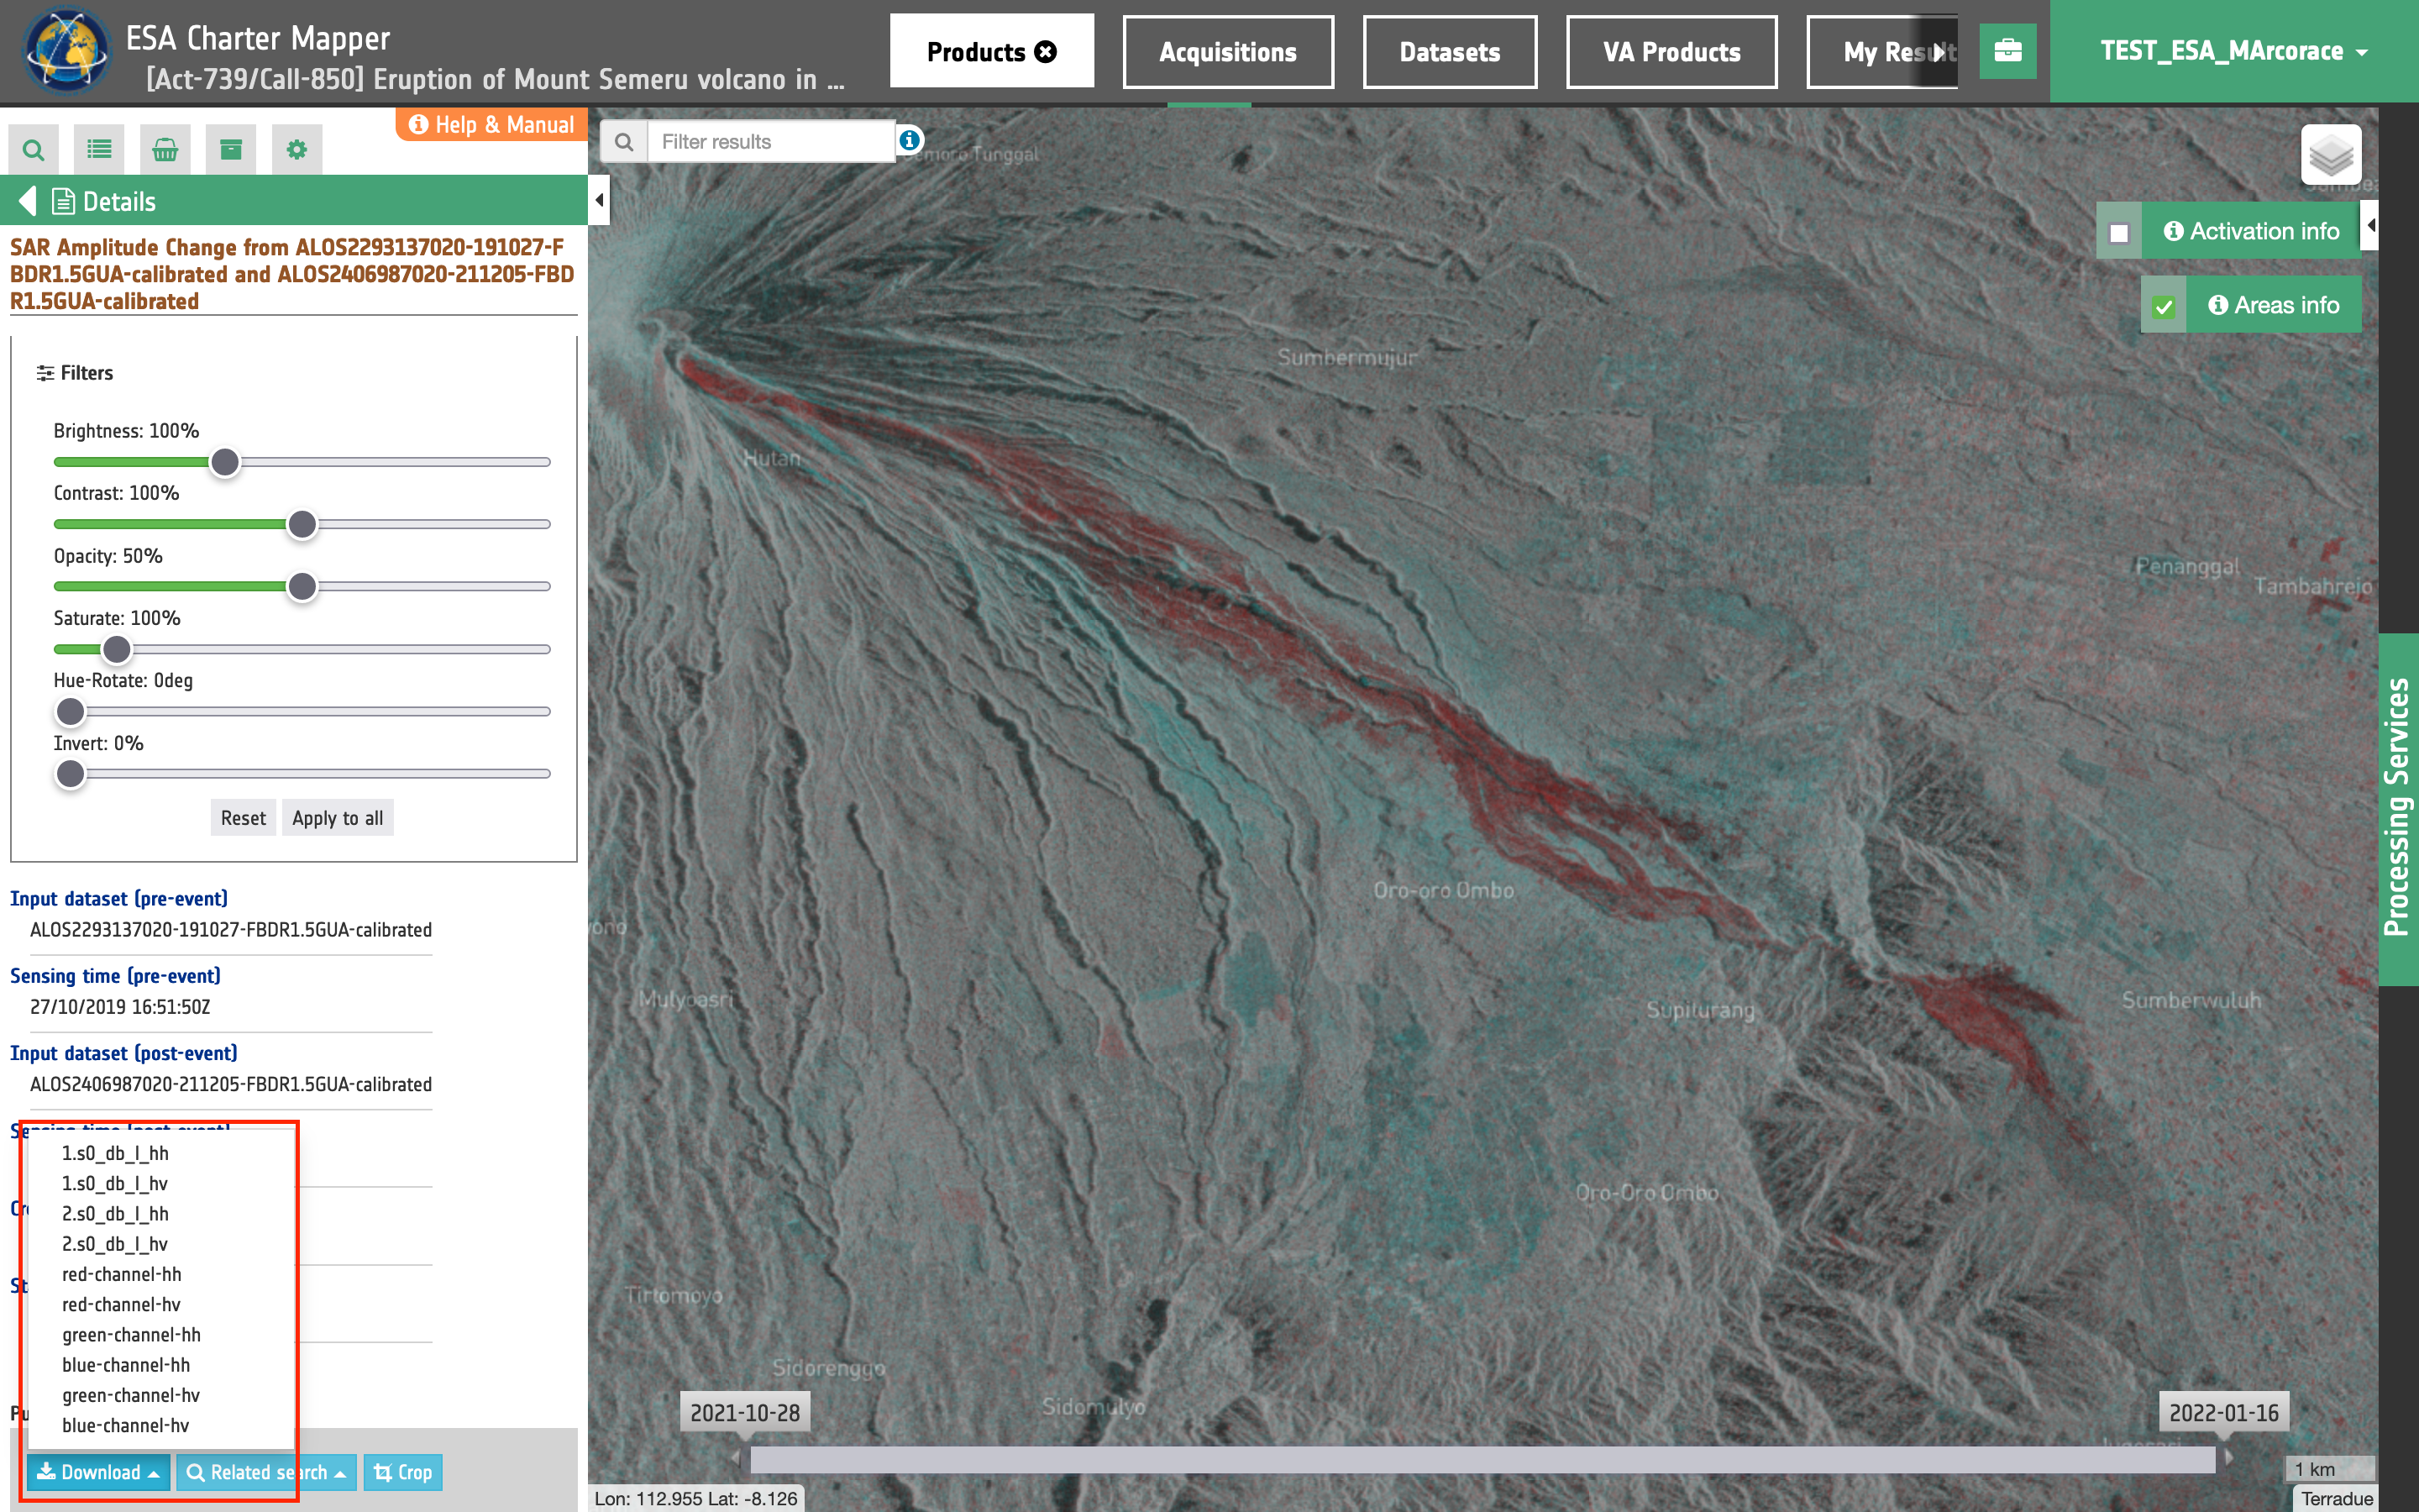Download 1.s0_db_l_hv asset

tap(115, 1183)
